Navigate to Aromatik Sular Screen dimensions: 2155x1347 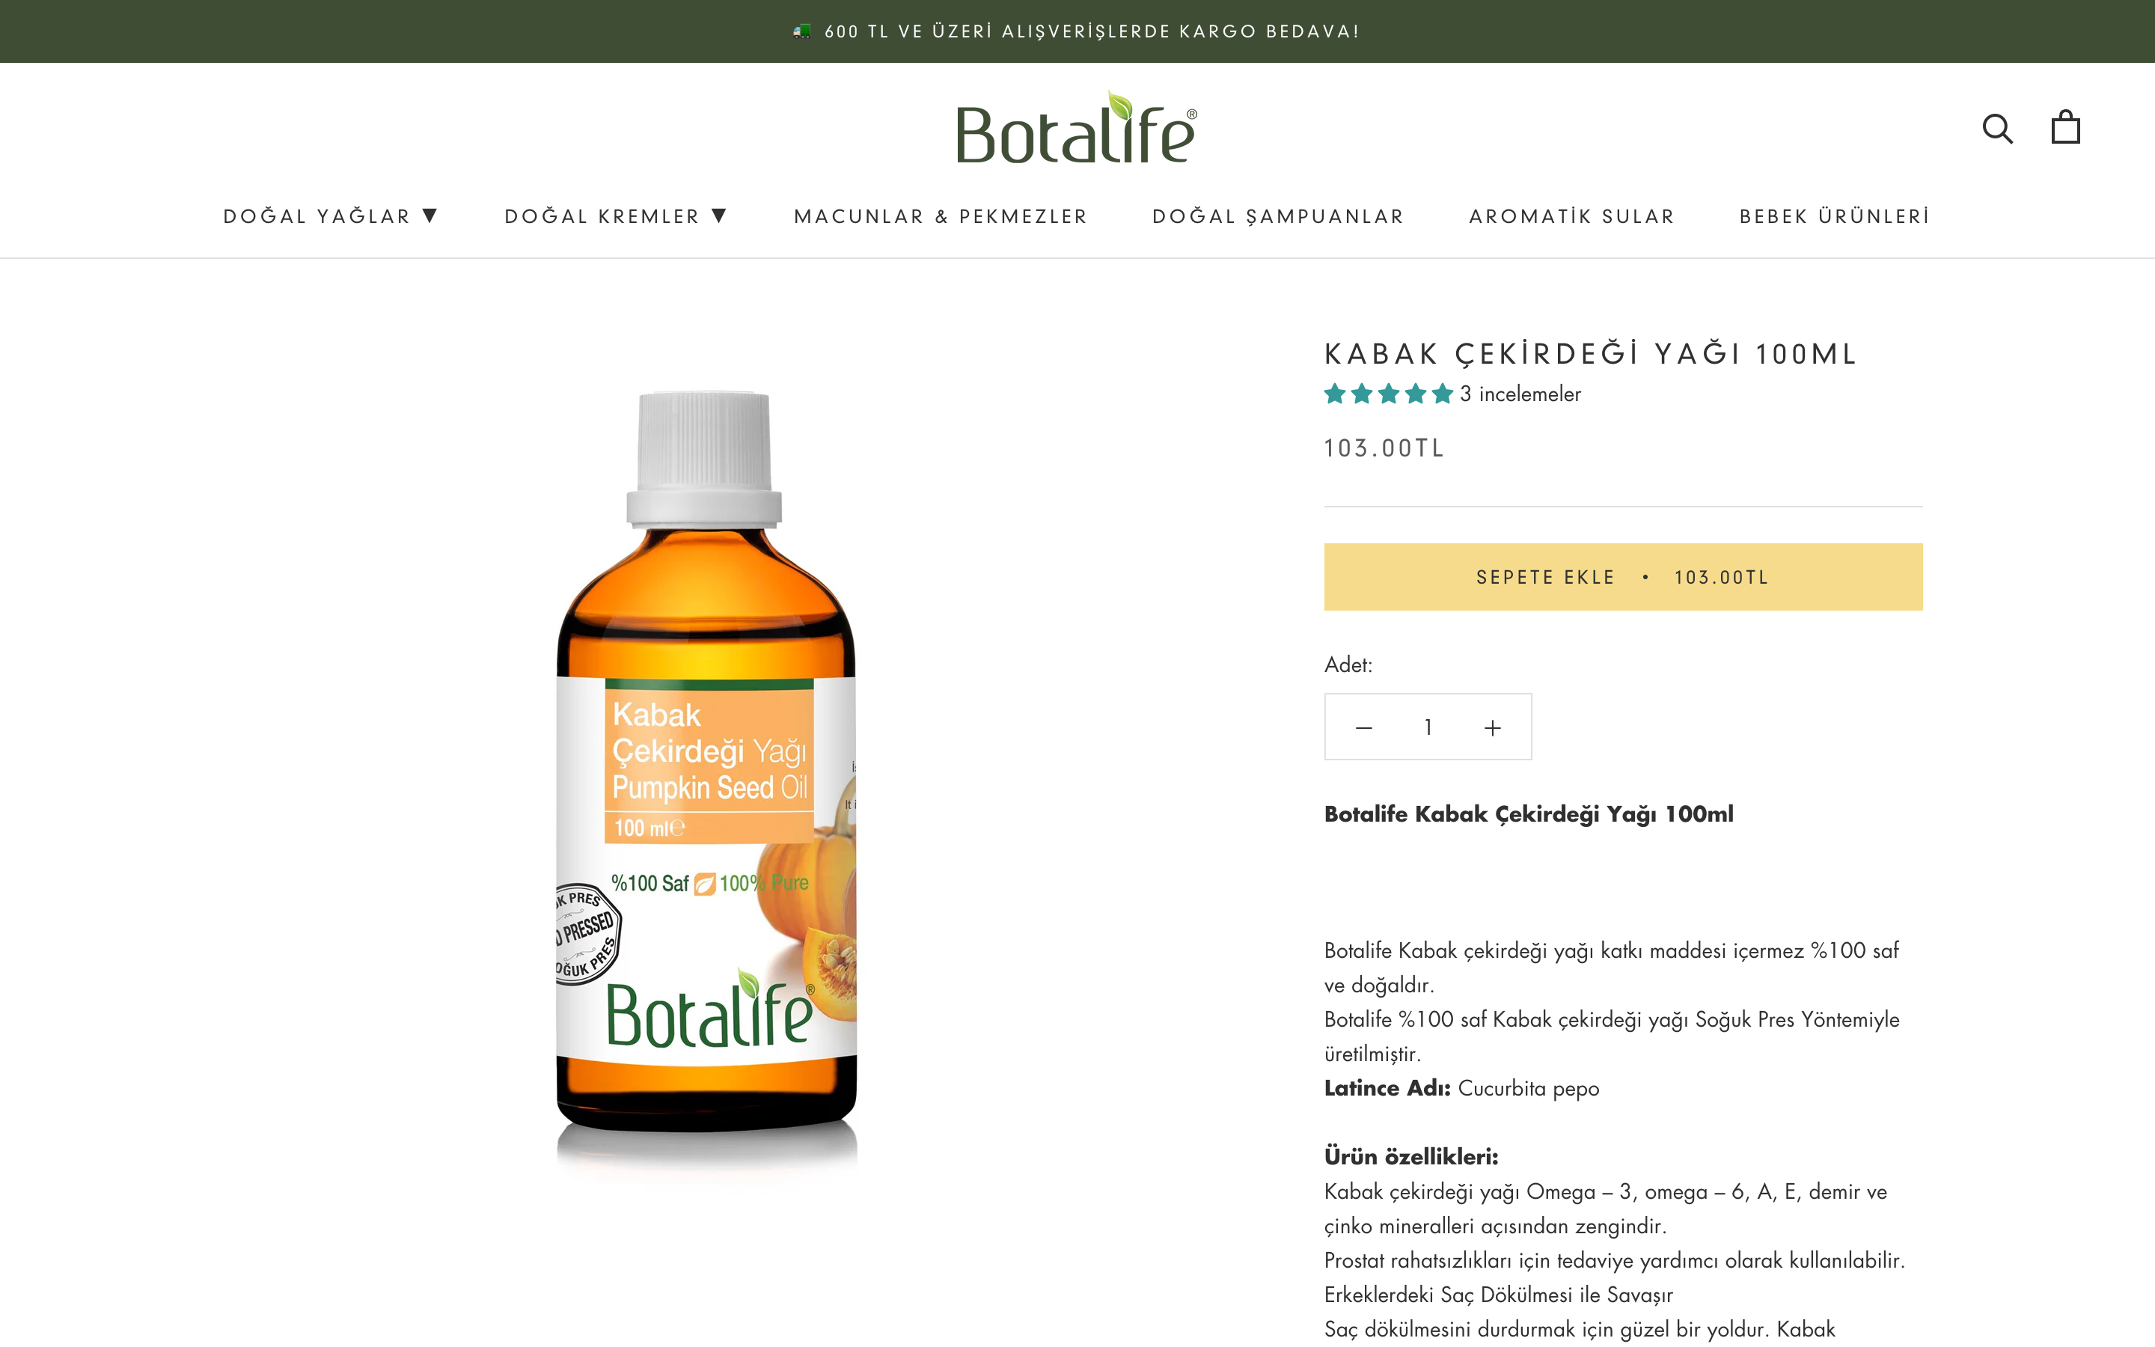(x=1571, y=216)
